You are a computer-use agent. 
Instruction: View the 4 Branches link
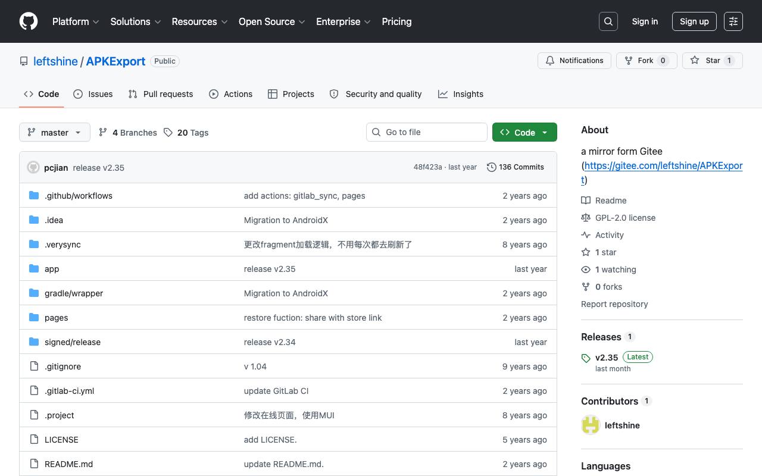click(x=128, y=133)
